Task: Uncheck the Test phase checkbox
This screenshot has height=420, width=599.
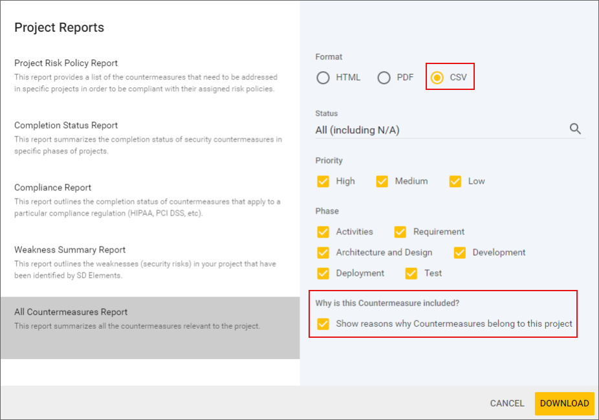Action: point(411,273)
